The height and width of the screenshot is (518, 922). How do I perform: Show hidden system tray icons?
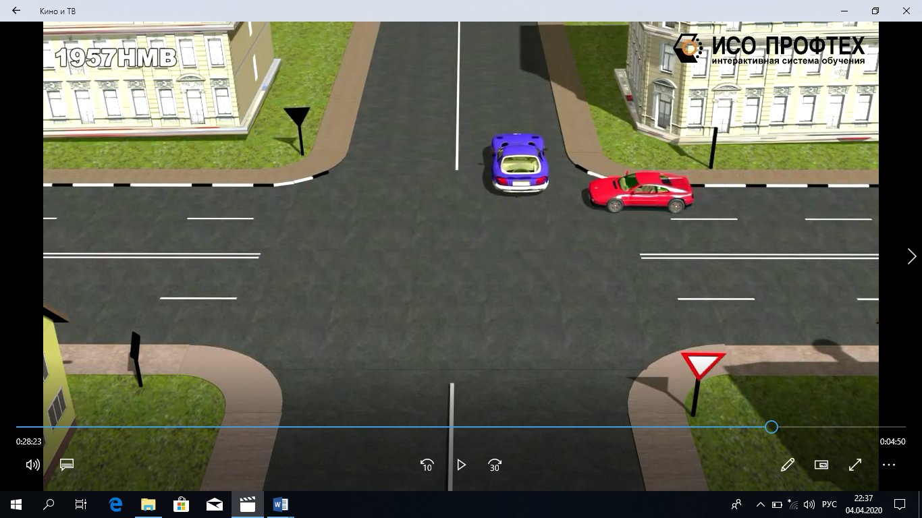coord(761,505)
